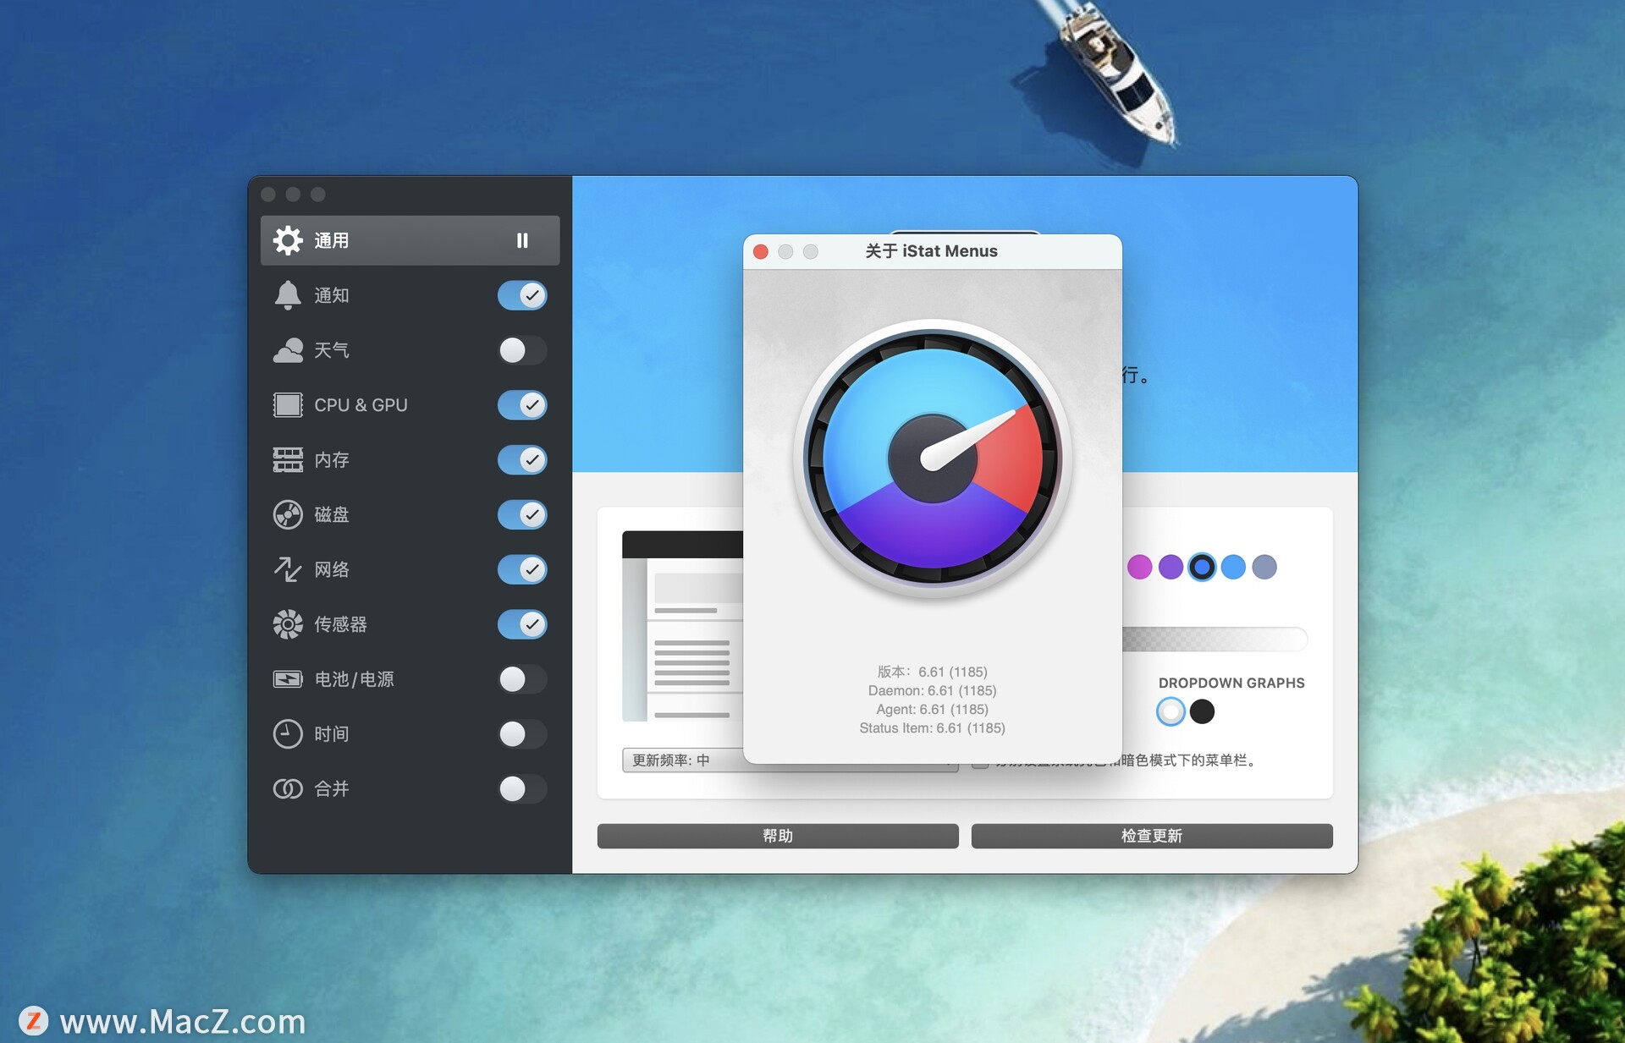Click the 通知 bell icon
Image resolution: width=1625 pixels, height=1043 pixels.
point(288,295)
